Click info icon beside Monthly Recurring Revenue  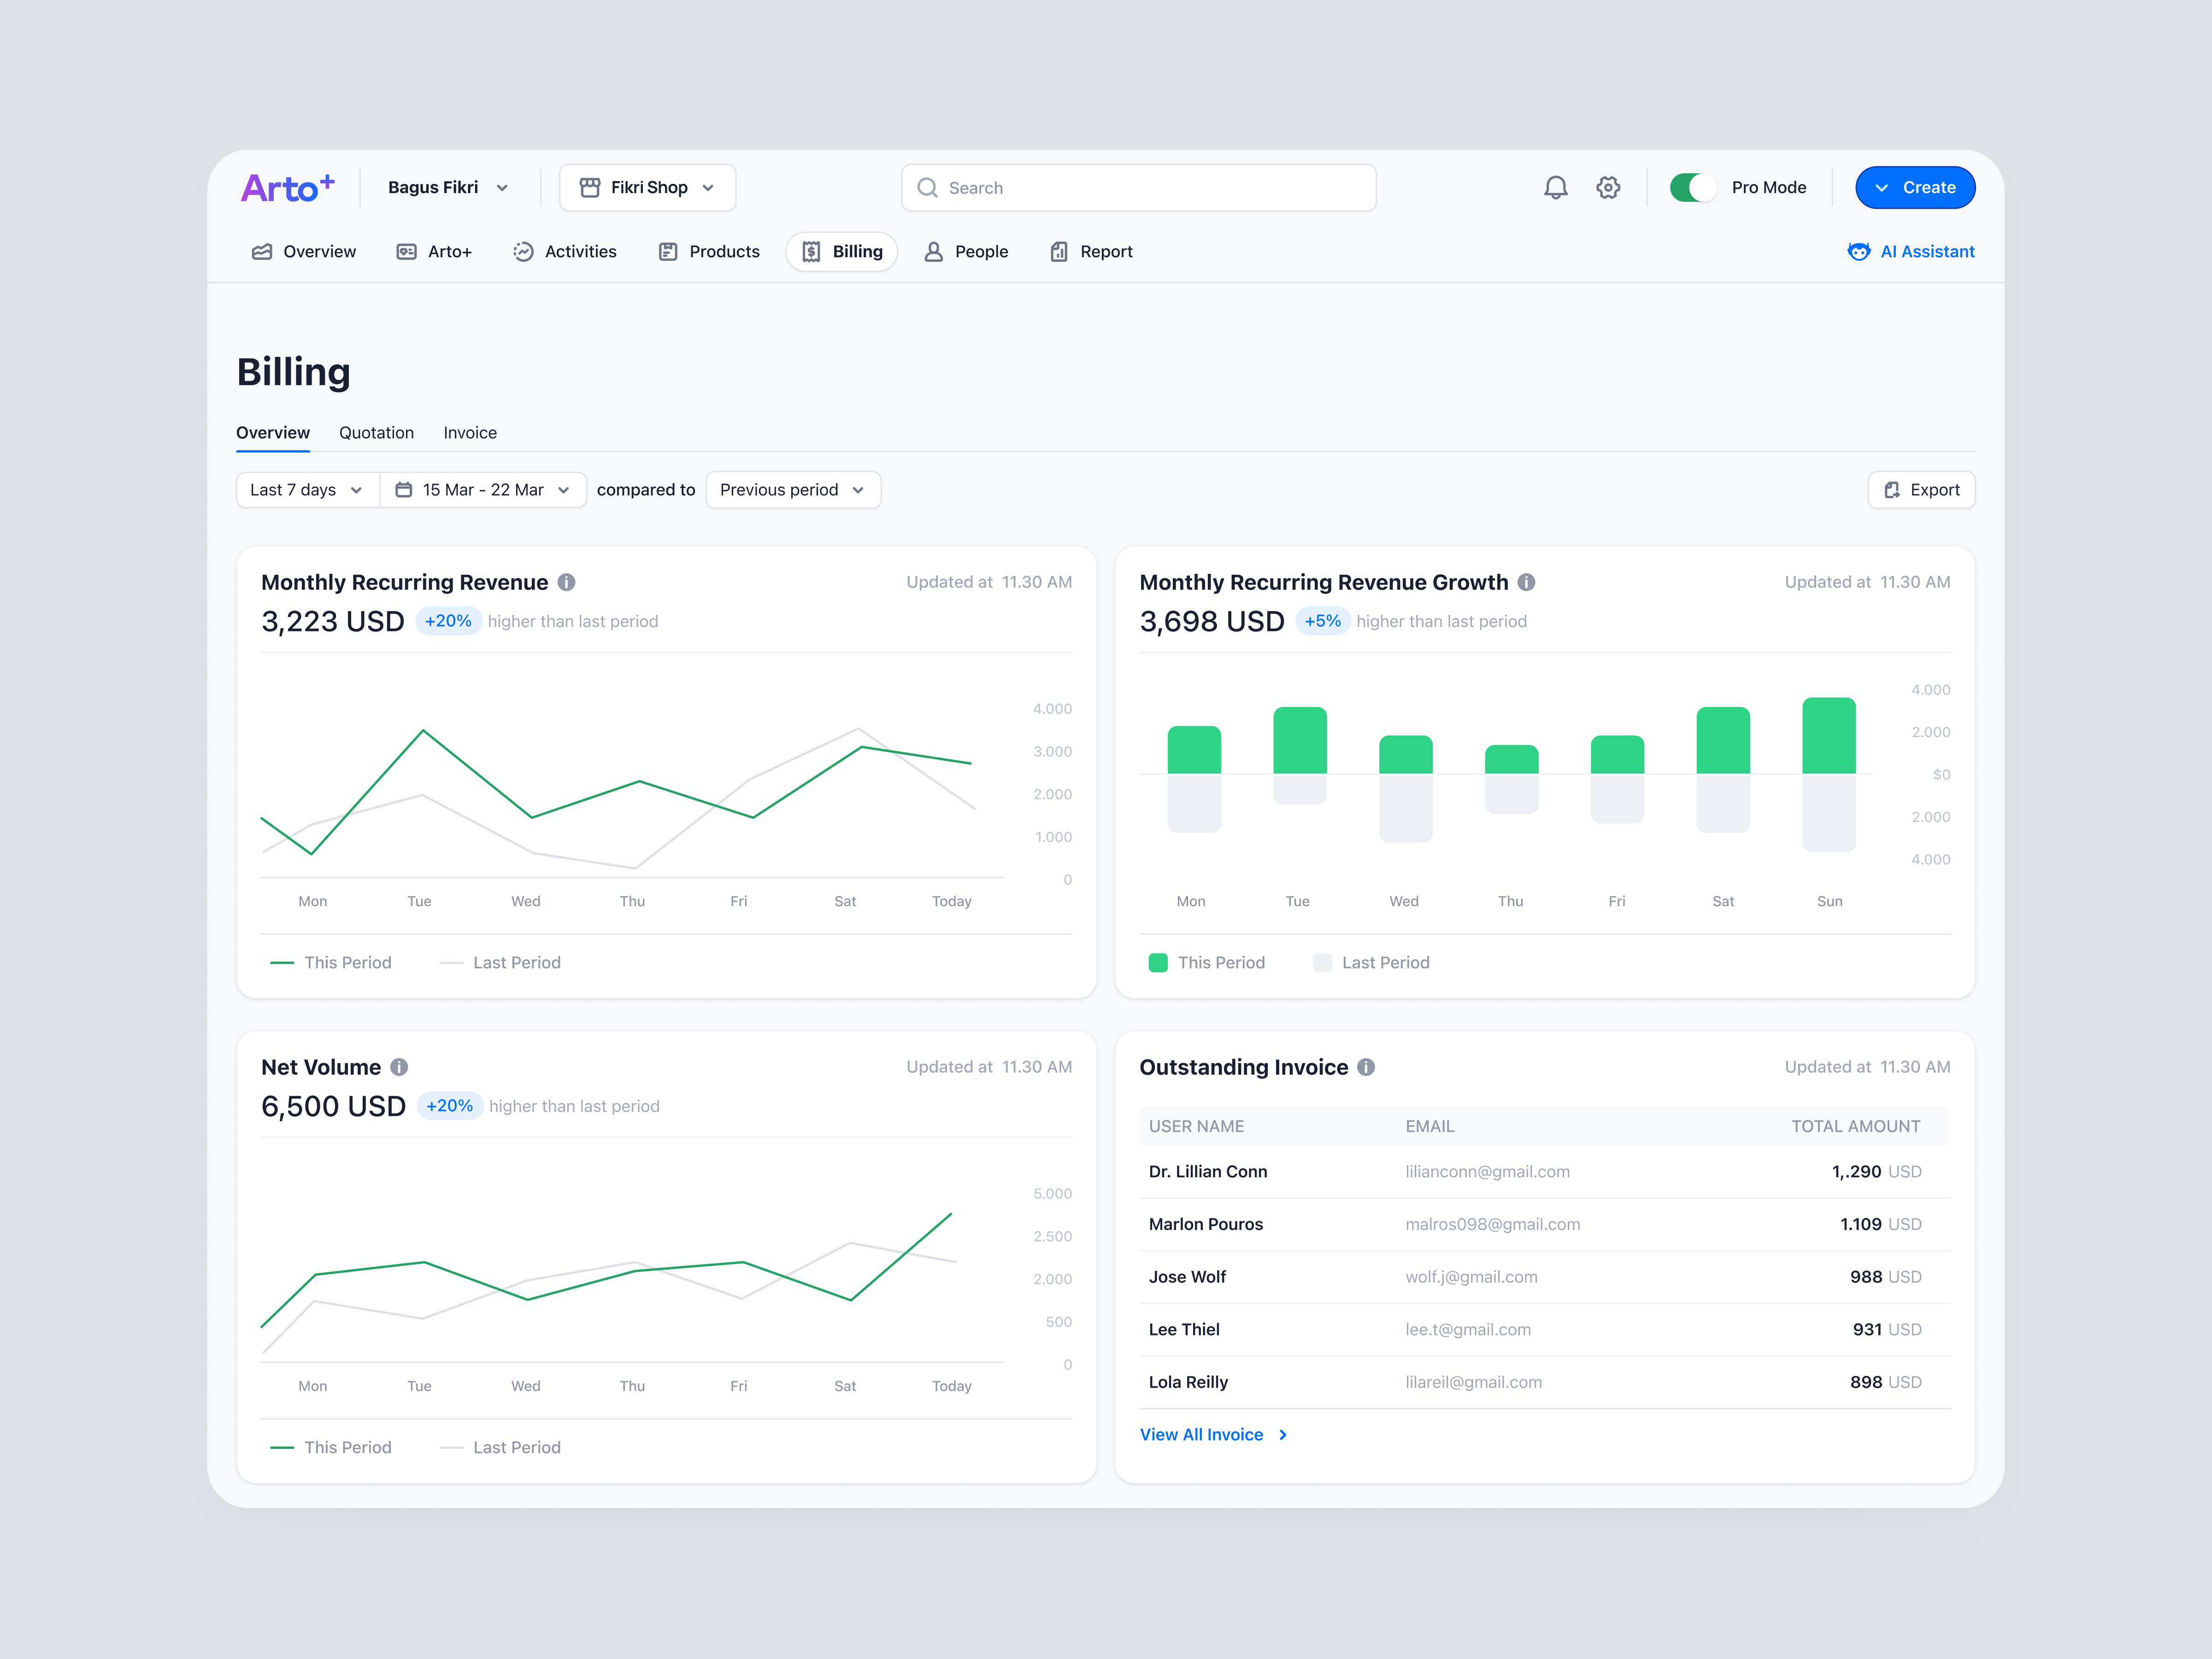567,582
